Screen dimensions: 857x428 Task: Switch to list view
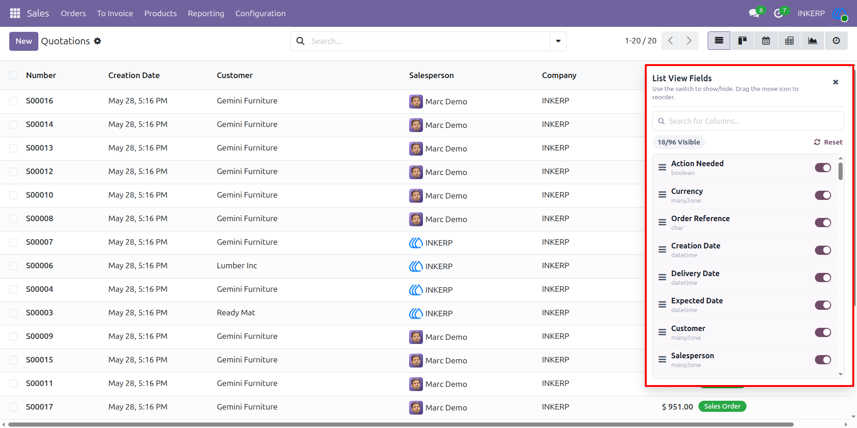719,41
